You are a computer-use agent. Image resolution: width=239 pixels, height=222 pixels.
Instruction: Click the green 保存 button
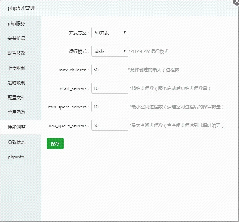(55, 144)
